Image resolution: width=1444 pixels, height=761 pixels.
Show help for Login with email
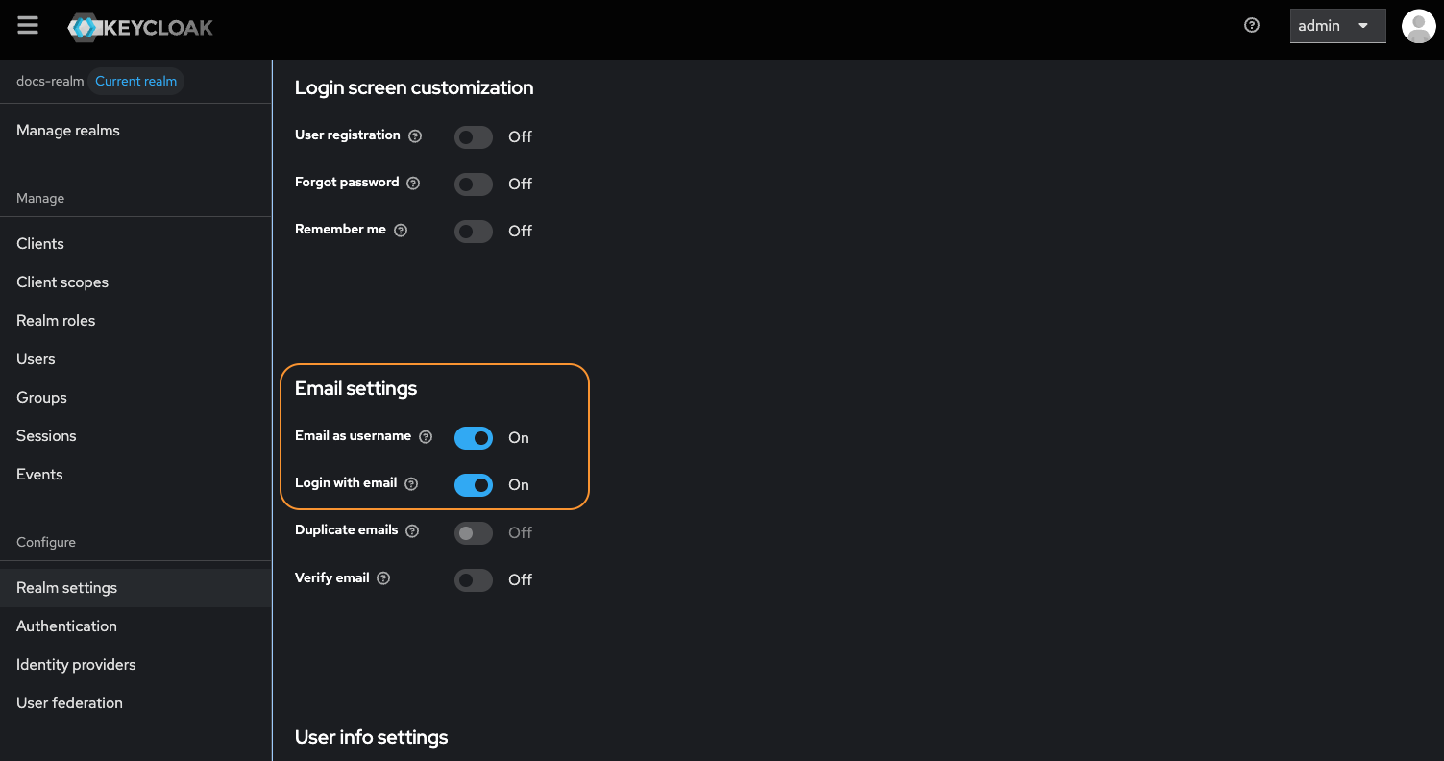click(411, 484)
